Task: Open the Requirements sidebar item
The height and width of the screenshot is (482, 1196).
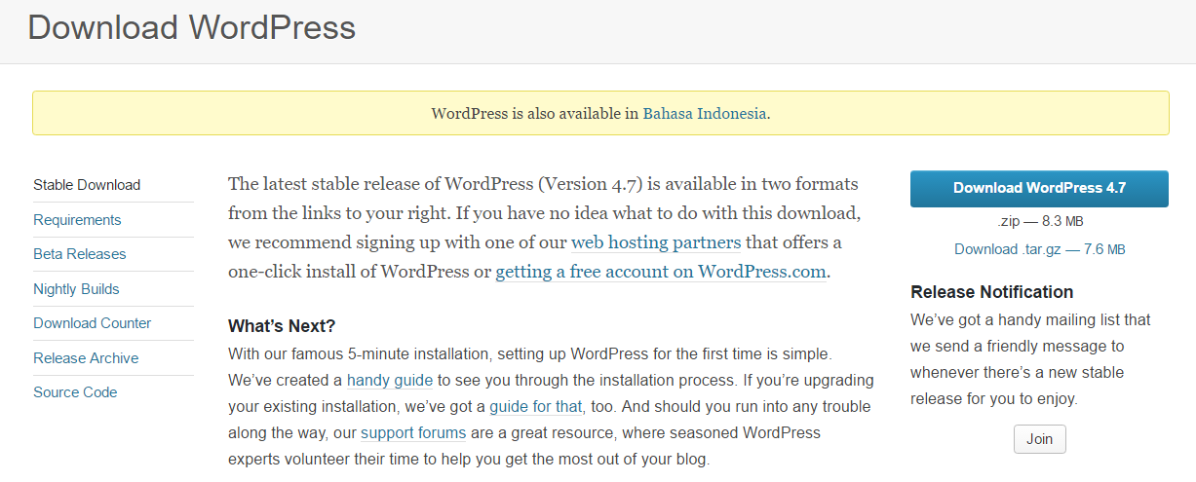Action: 77,220
